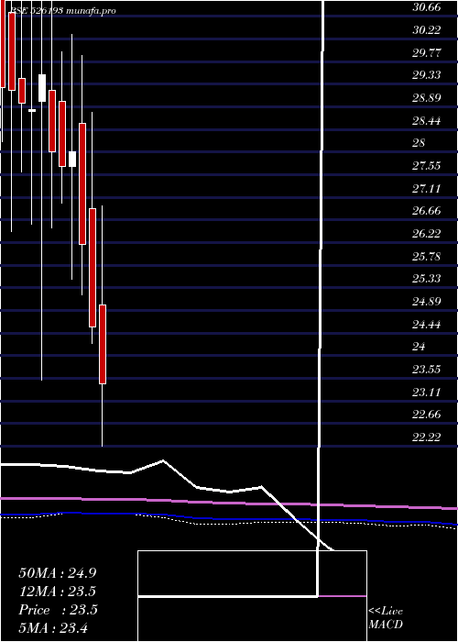Click the 22.22 price axis label
The width and height of the screenshot is (458, 642).
pyautogui.click(x=427, y=437)
